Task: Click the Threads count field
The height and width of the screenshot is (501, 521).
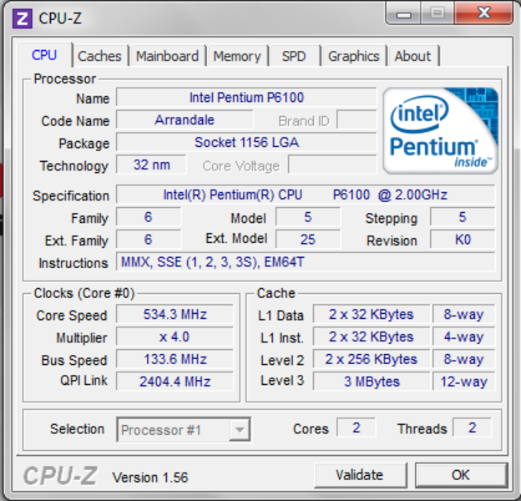Action: (473, 428)
